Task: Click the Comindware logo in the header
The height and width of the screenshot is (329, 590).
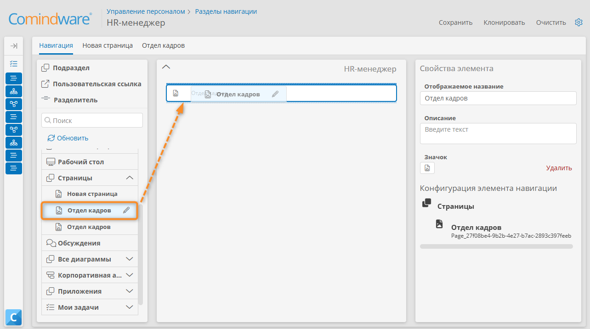Action: click(x=51, y=19)
